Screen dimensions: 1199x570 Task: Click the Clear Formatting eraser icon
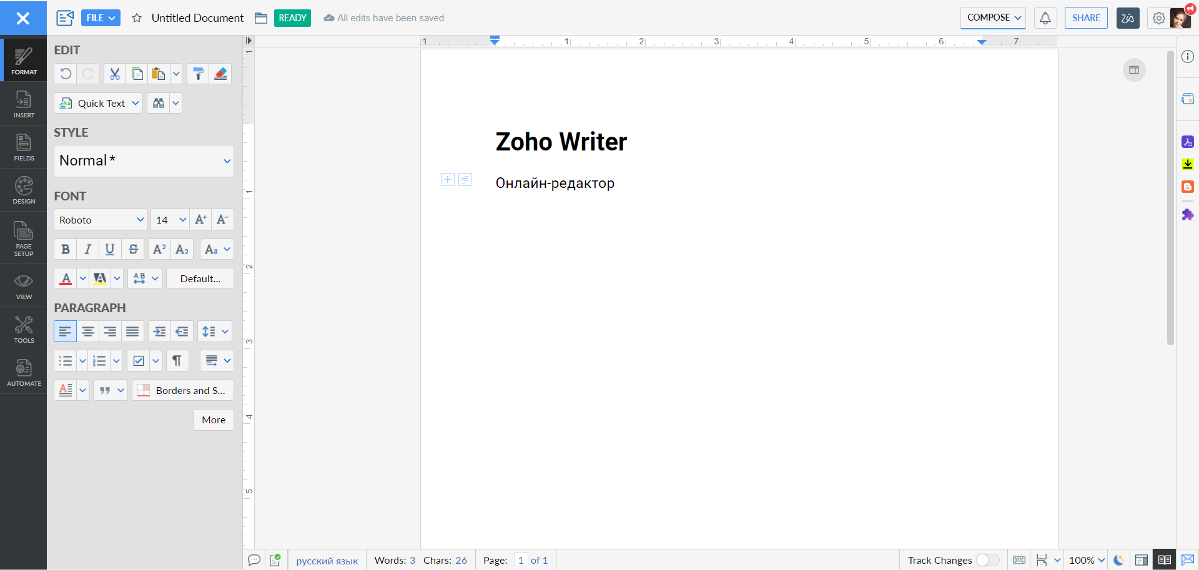(220, 74)
